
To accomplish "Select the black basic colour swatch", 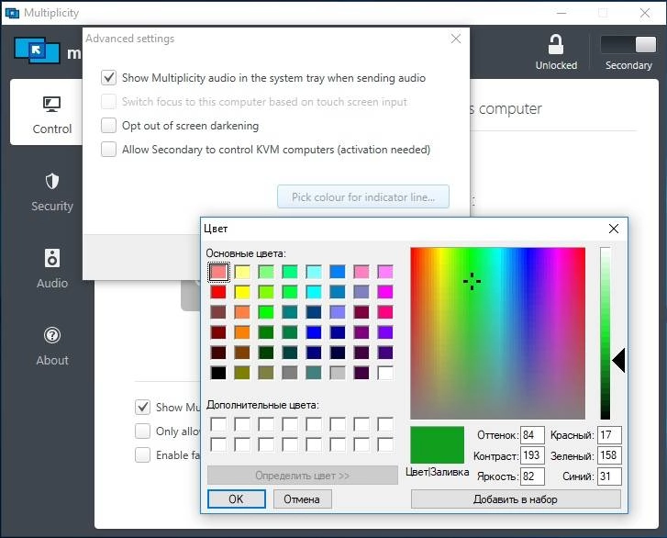I will (x=218, y=373).
